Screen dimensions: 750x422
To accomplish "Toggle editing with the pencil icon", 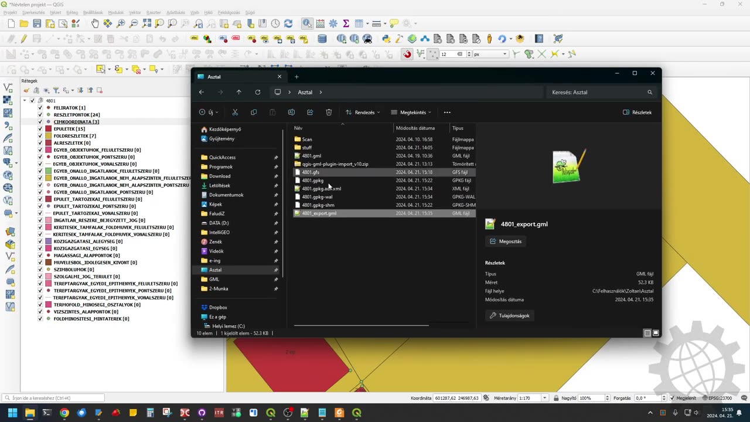I will click(x=24, y=39).
